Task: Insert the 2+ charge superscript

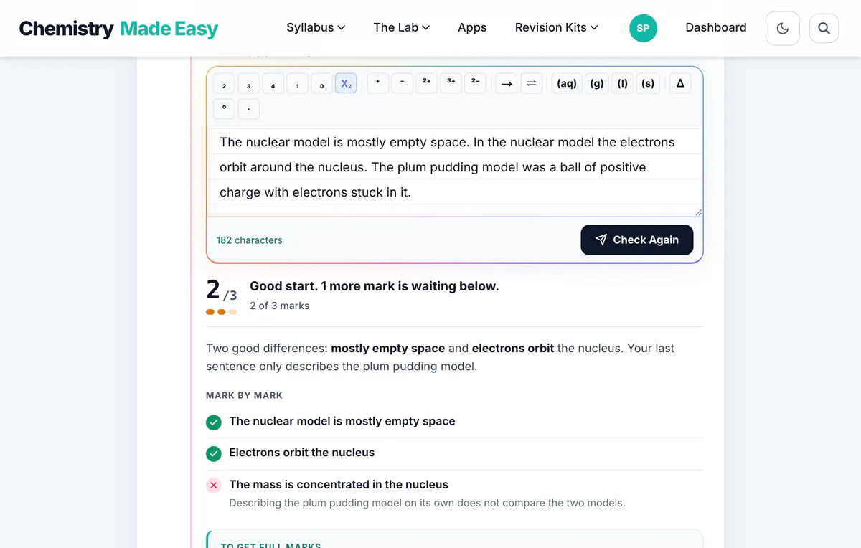Action: click(x=427, y=83)
